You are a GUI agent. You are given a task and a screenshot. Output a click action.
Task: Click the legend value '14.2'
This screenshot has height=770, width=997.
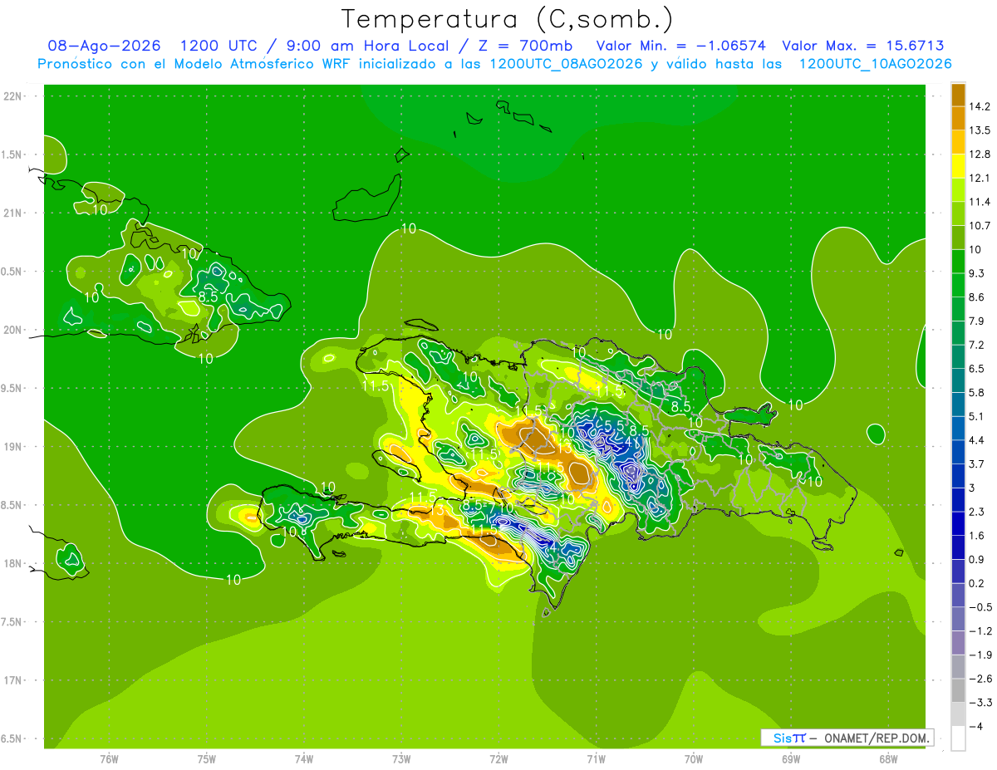[981, 106]
